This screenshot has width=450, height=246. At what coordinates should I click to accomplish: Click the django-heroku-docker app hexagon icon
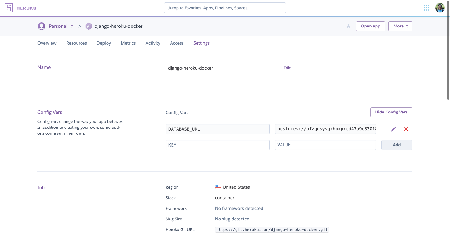point(89,26)
